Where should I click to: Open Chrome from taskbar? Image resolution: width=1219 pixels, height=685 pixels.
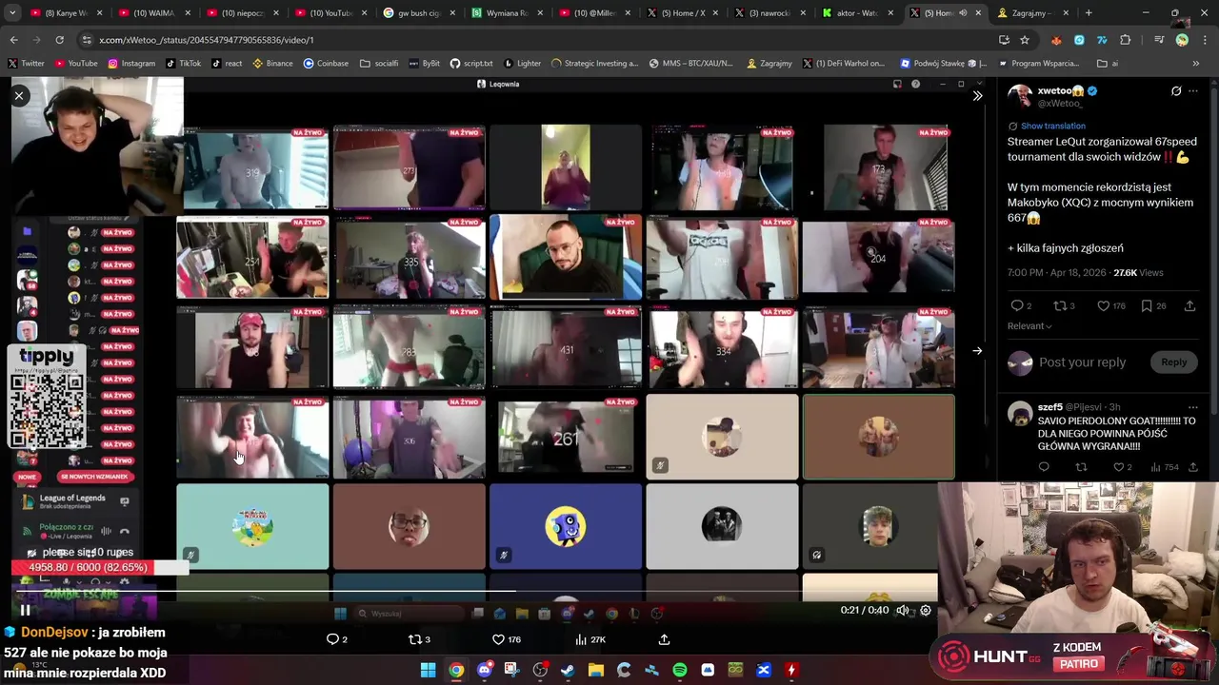(456, 671)
